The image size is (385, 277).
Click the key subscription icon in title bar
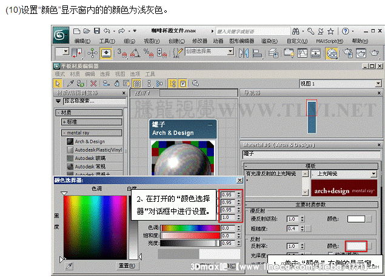click(310, 31)
